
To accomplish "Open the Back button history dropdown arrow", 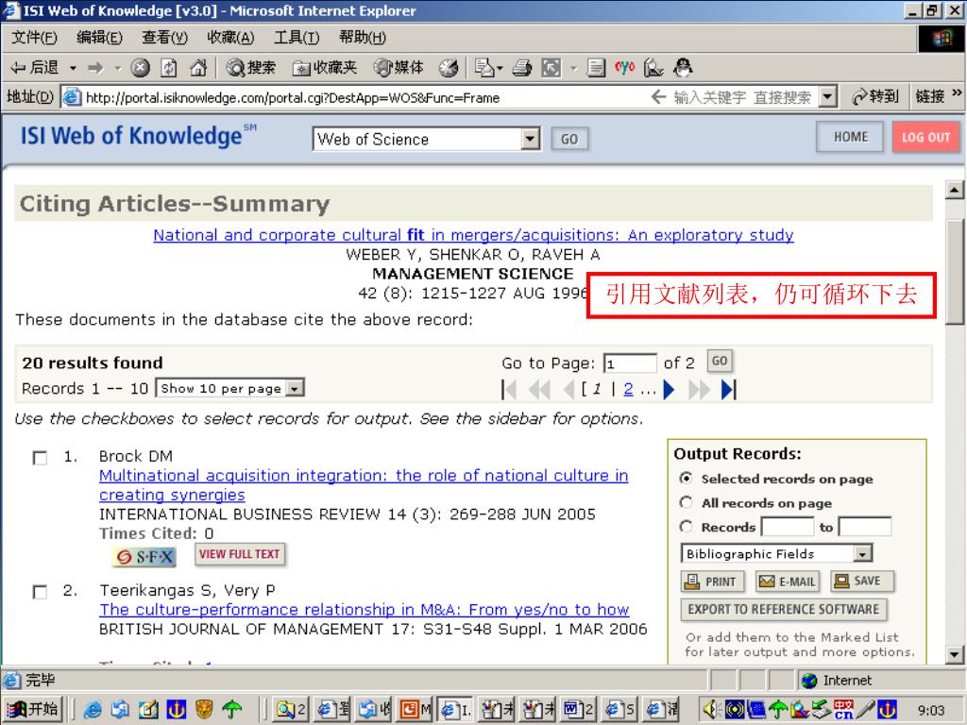I will (73, 68).
